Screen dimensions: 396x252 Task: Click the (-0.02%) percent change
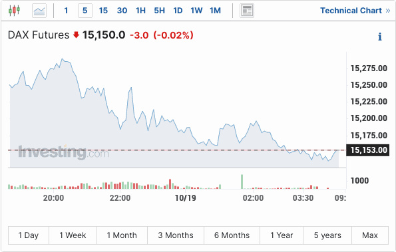(x=174, y=35)
